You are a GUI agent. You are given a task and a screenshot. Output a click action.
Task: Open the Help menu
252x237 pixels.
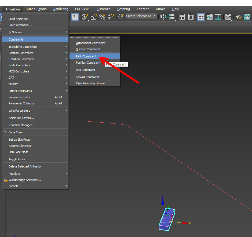pyautogui.click(x=175, y=9)
